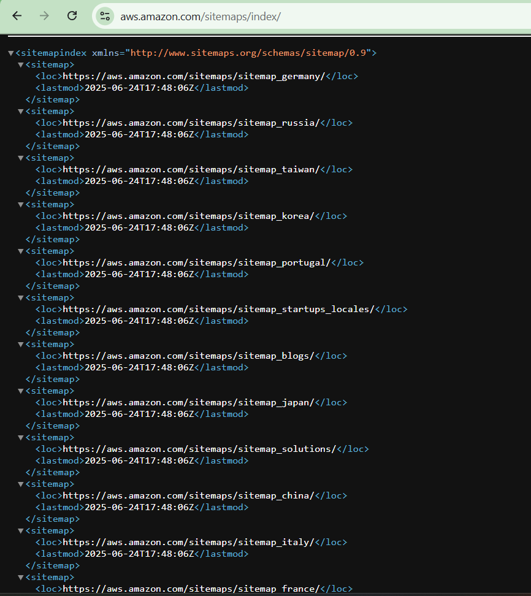The height and width of the screenshot is (596, 531).
Task: Click lastmod timestamp under sitemap_russia
Action: 140,134
